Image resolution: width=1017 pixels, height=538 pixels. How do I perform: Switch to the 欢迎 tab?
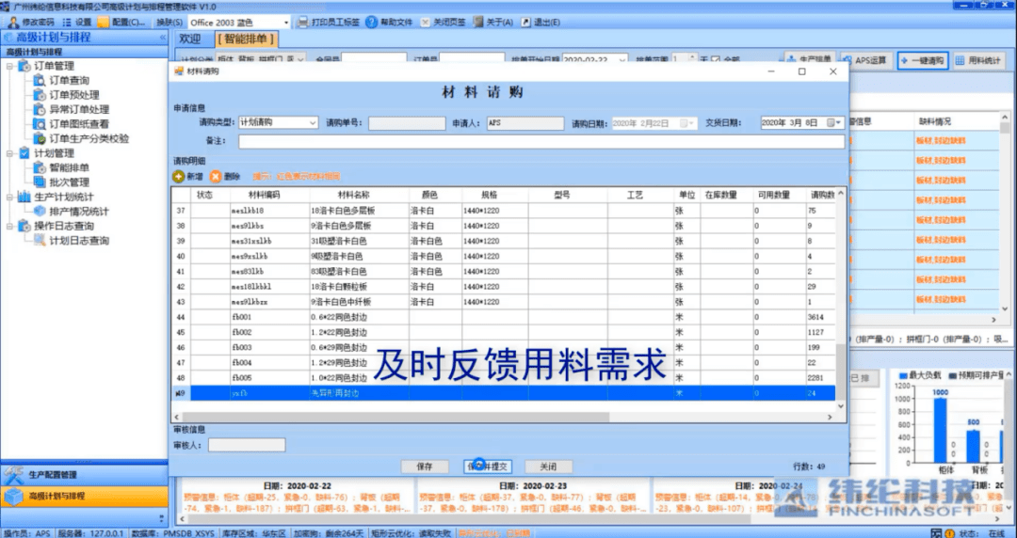[190, 39]
